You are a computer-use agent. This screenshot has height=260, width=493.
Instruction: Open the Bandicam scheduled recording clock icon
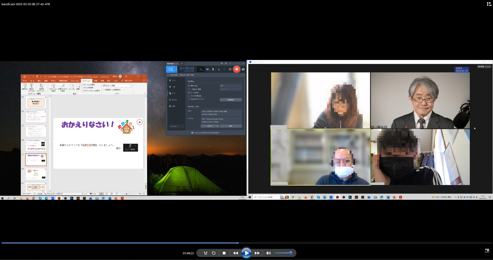(226, 63)
